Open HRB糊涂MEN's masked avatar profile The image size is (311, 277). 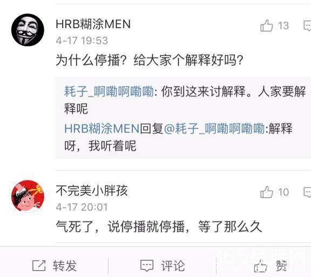click(28, 30)
